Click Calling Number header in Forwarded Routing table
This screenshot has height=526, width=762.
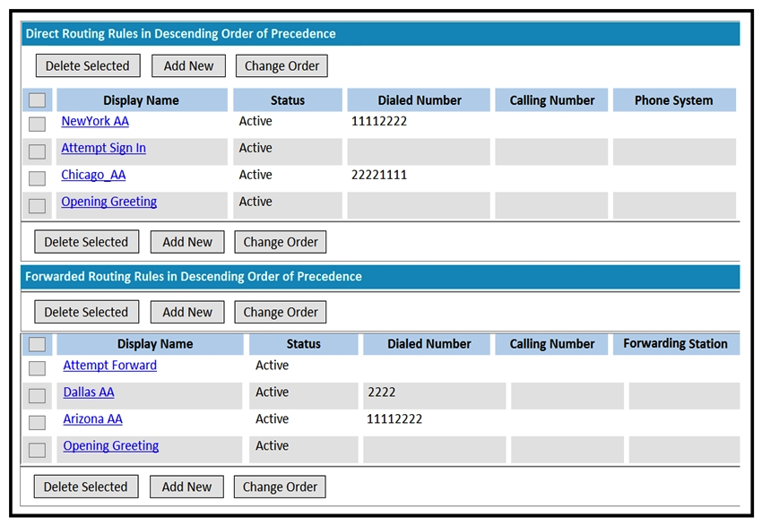pos(551,344)
